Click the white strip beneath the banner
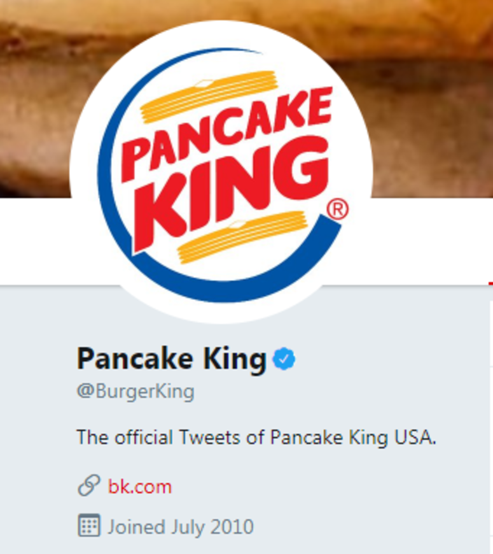This screenshot has height=554, width=493. [x=431, y=241]
